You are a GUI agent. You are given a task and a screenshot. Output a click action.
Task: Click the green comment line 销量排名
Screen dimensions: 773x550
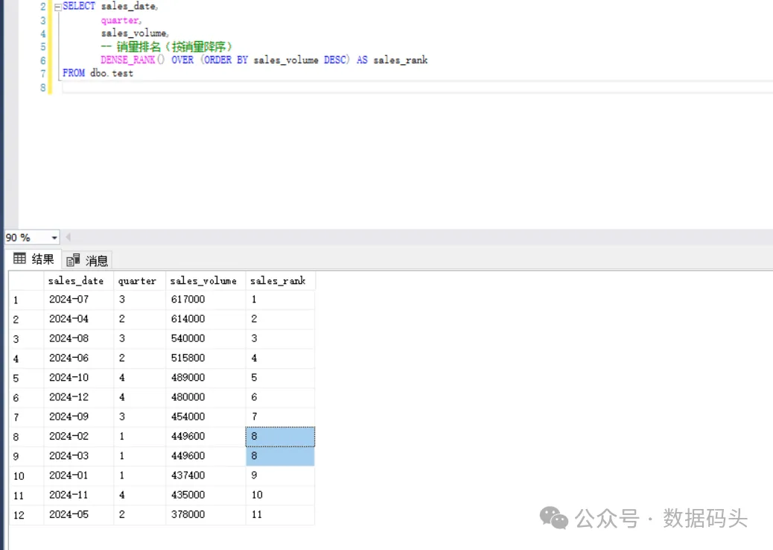pyautogui.click(x=166, y=47)
